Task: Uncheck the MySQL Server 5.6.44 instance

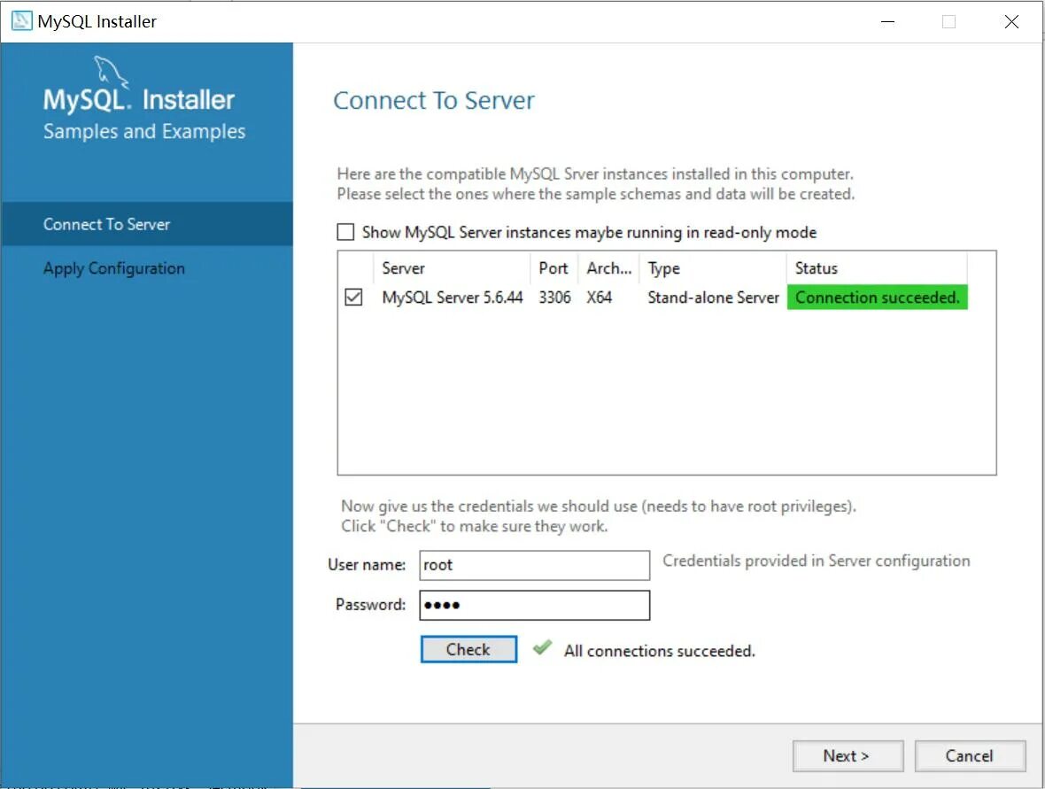Action: [352, 297]
